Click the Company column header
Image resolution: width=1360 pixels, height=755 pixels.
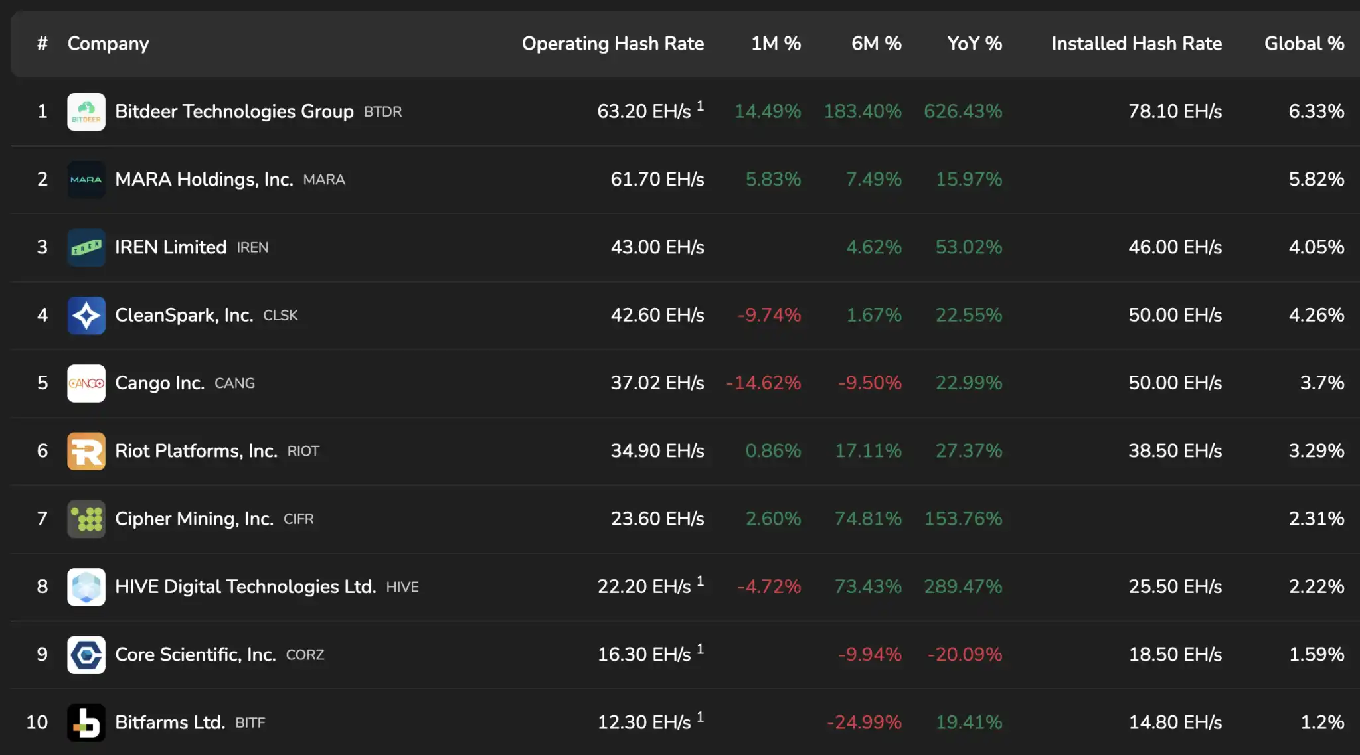point(108,44)
